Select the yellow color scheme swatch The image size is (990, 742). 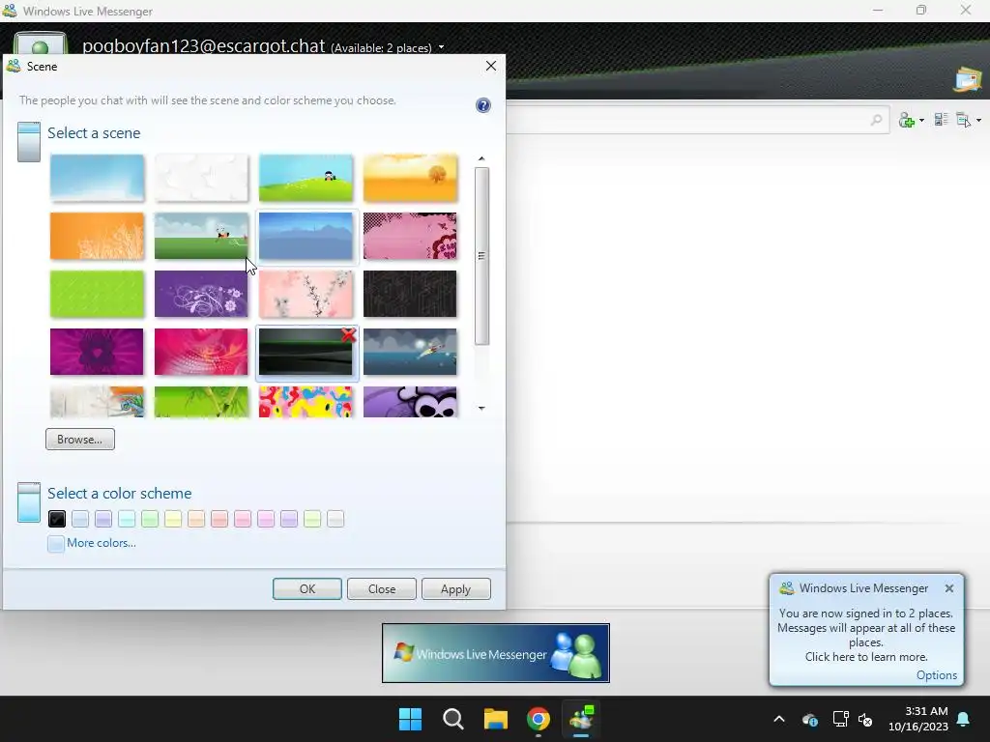(173, 519)
